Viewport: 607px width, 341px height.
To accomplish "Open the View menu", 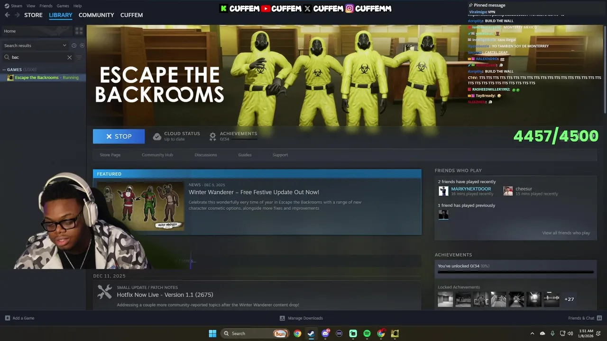I will (x=31, y=6).
